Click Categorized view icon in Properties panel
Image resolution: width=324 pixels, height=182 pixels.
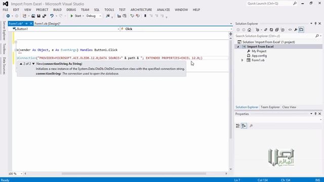point(238,126)
